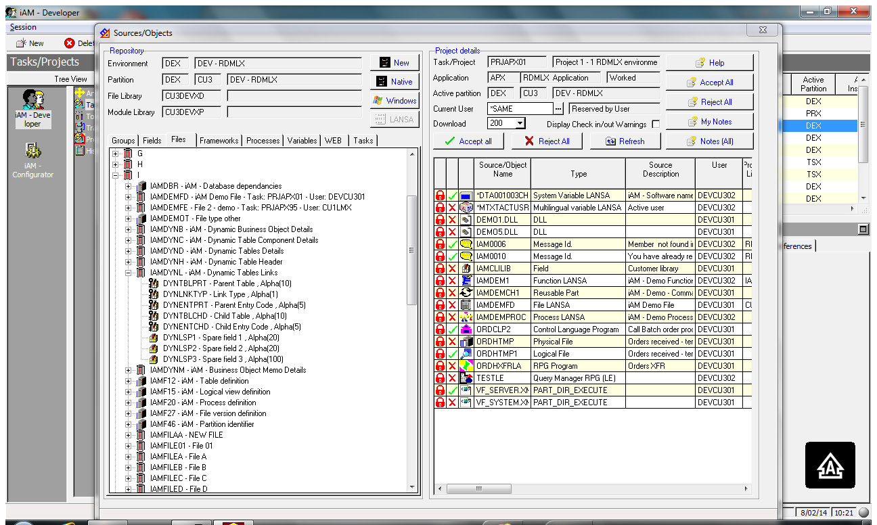
Task: Open the Session menu in iAM Developer
Action: point(23,27)
